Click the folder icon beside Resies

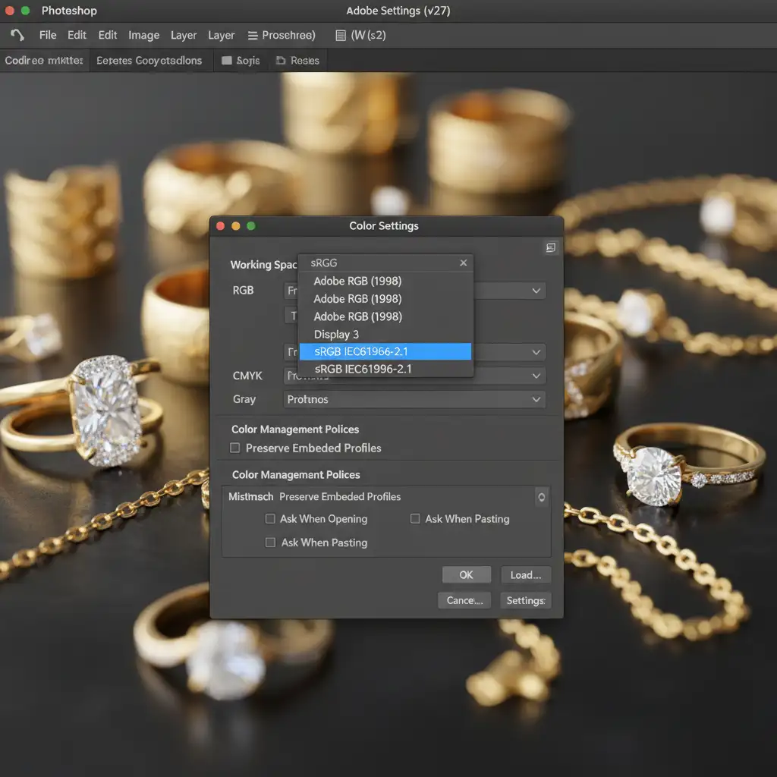click(x=281, y=61)
